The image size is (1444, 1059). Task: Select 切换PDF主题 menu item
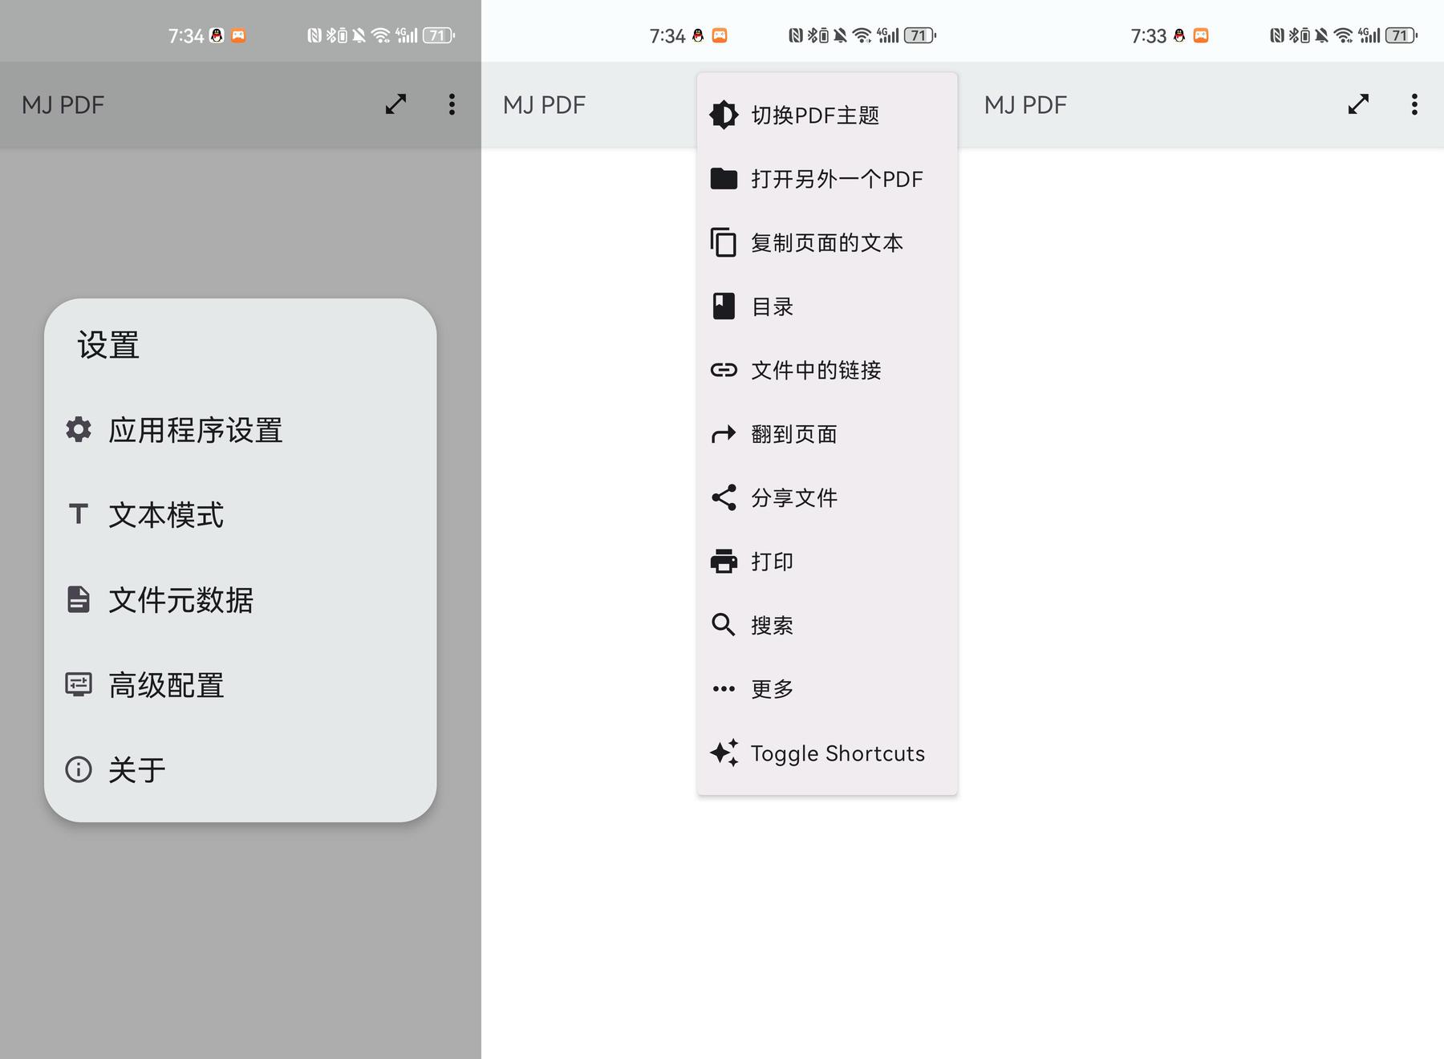(x=827, y=115)
